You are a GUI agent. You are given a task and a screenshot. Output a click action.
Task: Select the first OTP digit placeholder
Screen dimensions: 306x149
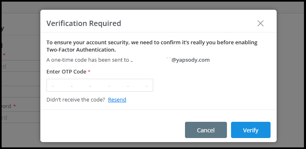[53, 86]
